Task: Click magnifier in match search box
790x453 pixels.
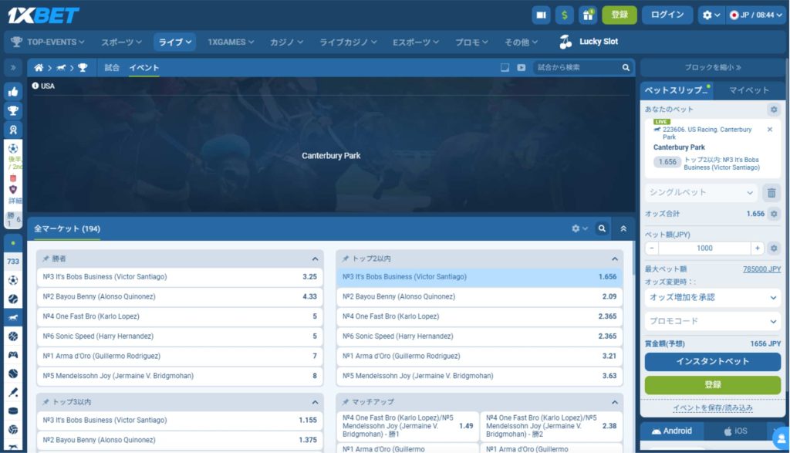Action: click(626, 67)
